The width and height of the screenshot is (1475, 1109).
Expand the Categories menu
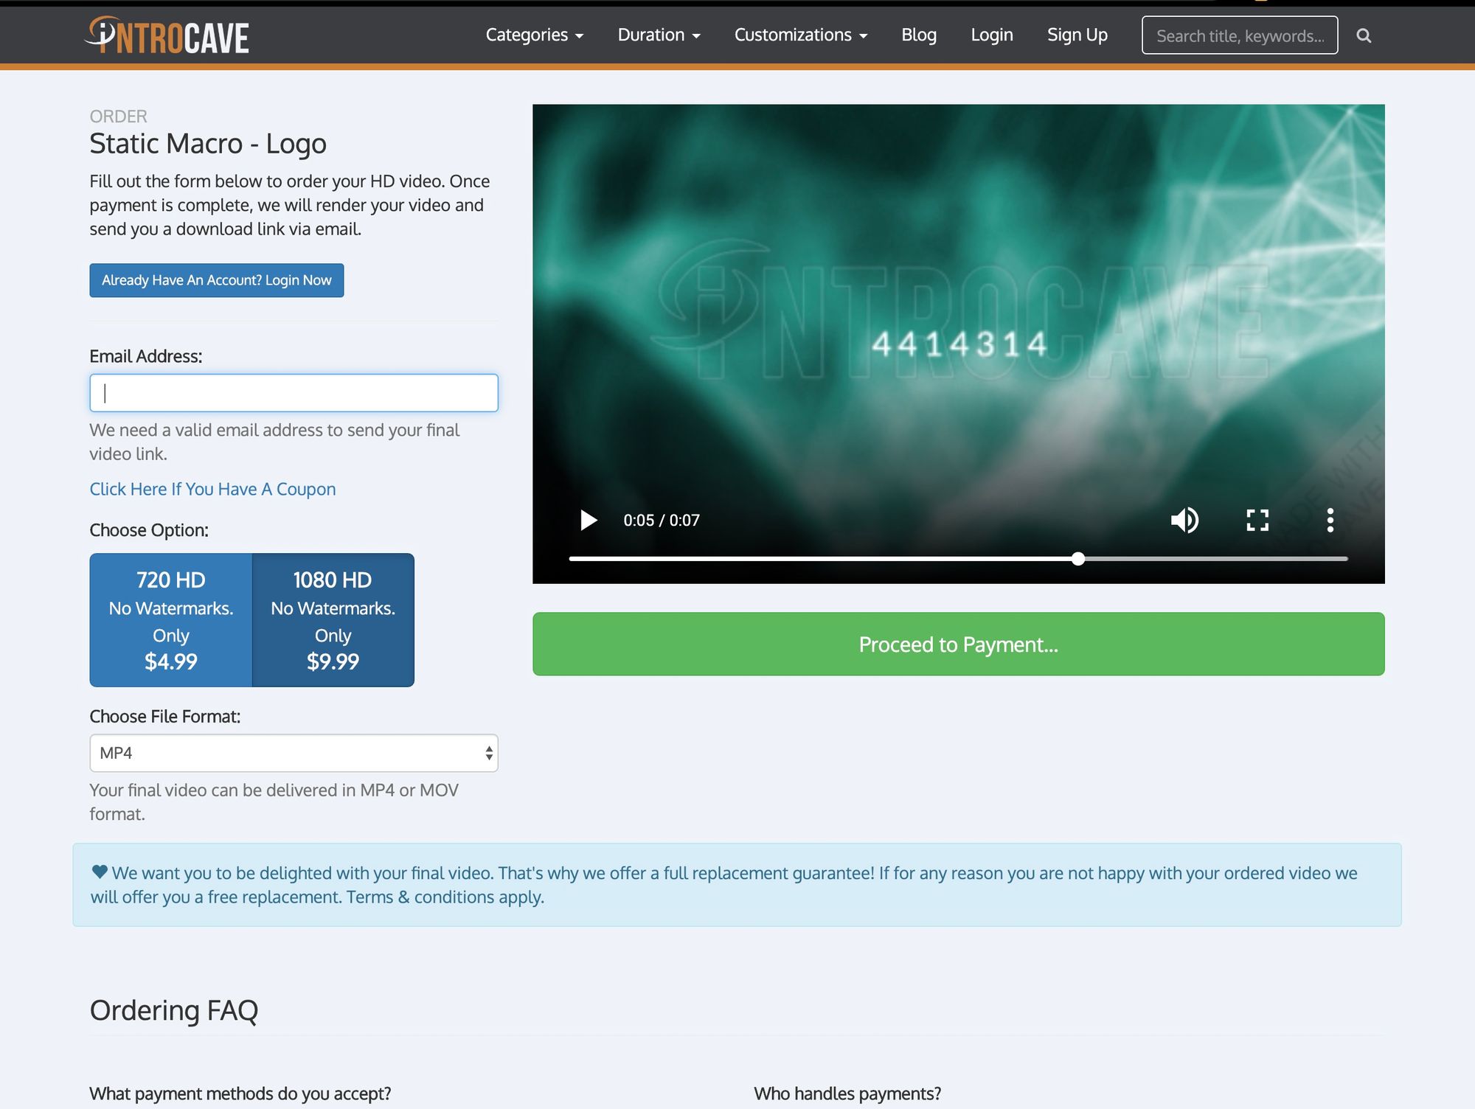click(x=534, y=35)
